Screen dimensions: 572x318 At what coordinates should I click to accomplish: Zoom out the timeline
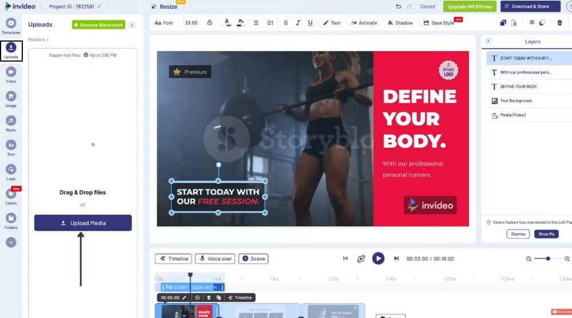pos(528,259)
